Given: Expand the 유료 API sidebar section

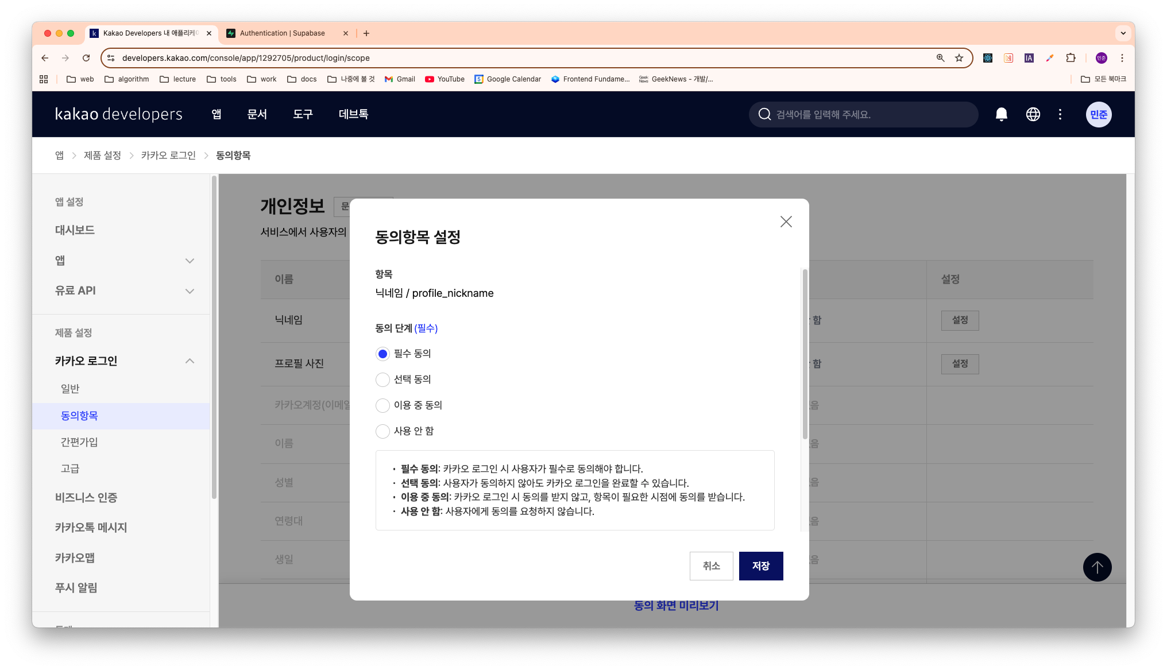Looking at the screenshot, I should [x=190, y=291].
